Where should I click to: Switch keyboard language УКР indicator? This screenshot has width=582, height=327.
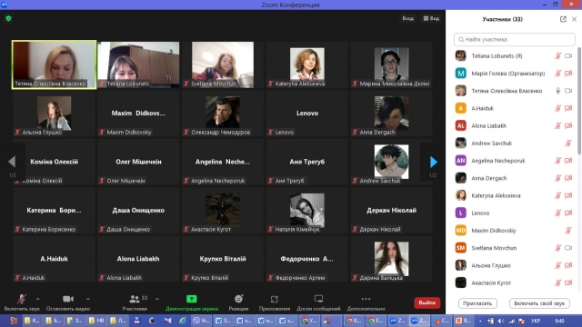coord(536,321)
